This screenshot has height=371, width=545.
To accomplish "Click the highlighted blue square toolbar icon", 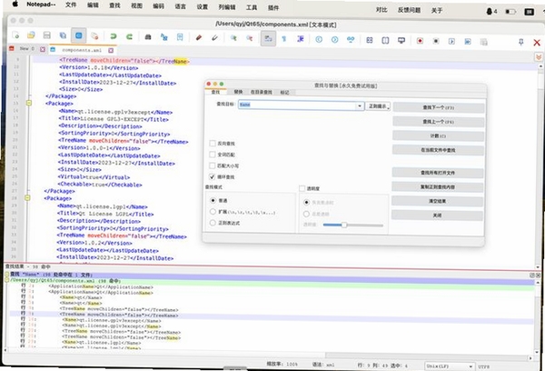I will click(x=78, y=35).
